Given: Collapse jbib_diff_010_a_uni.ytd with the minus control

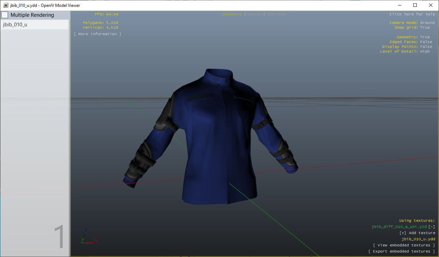Looking at the screenshot, I should tap(432, 227).
